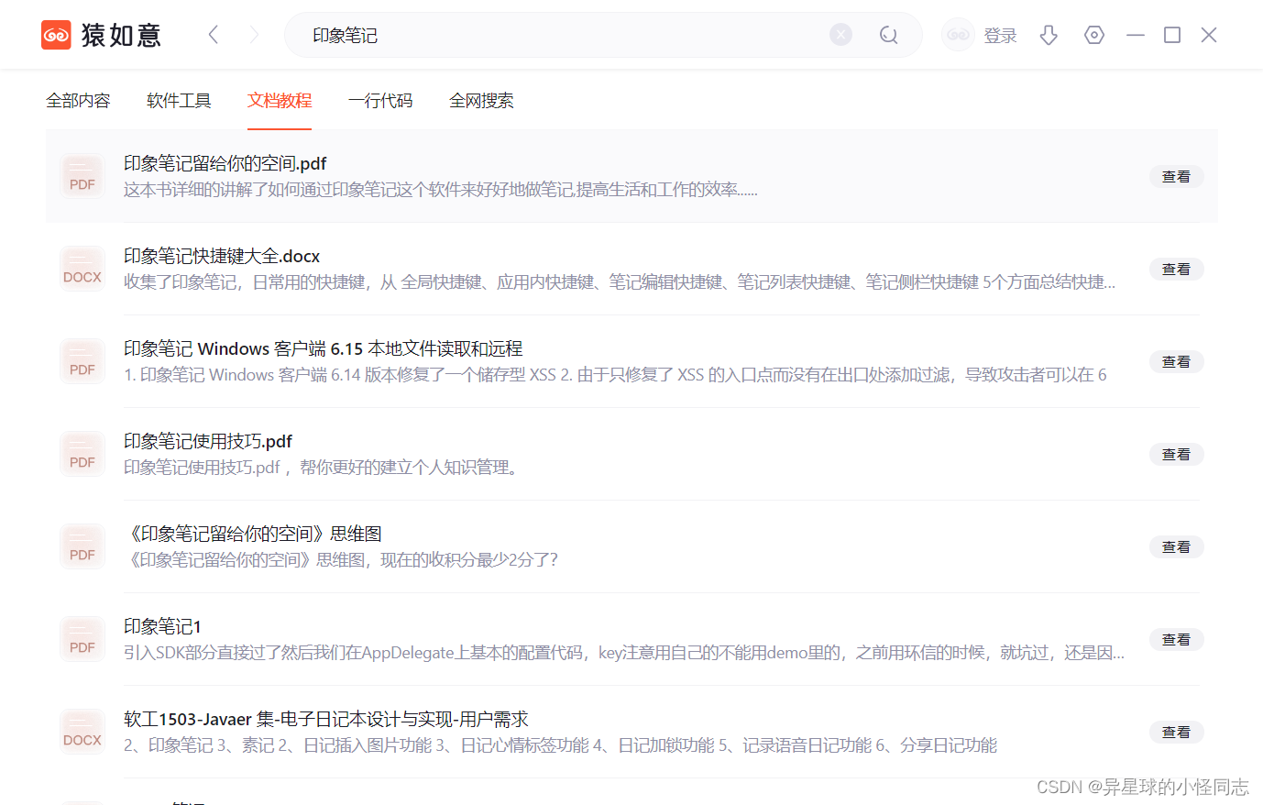Run search with magnifier icon
Image resolution: width=1263 pixels, height=805 pixels.
[888, 35]
